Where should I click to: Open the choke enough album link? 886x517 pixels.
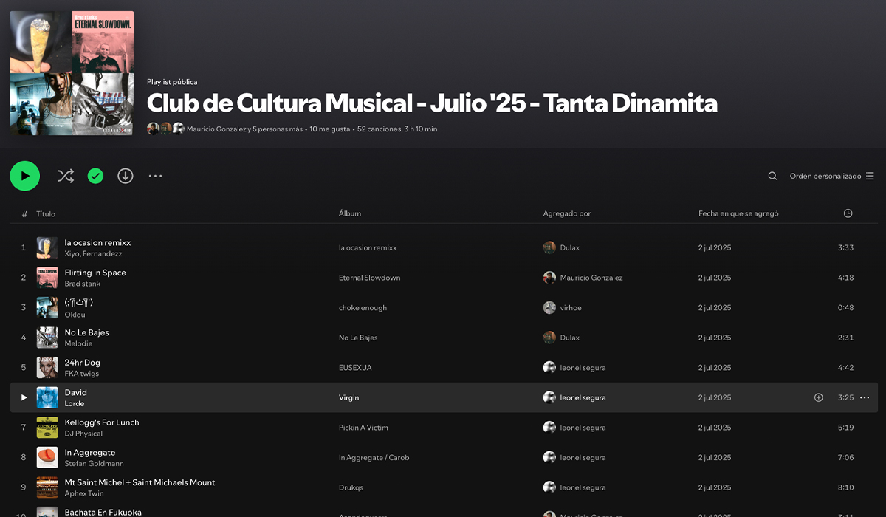point(363,307)
